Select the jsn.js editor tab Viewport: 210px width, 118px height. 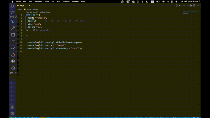24,6
